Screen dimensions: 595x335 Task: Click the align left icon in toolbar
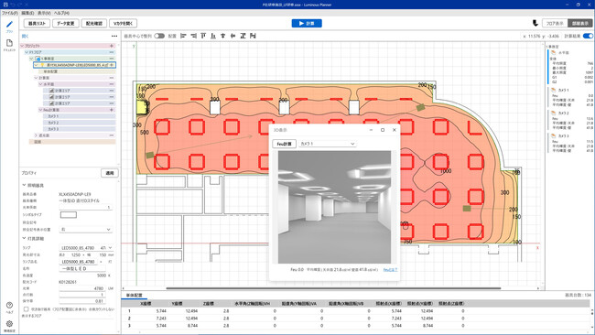[183, 36]
